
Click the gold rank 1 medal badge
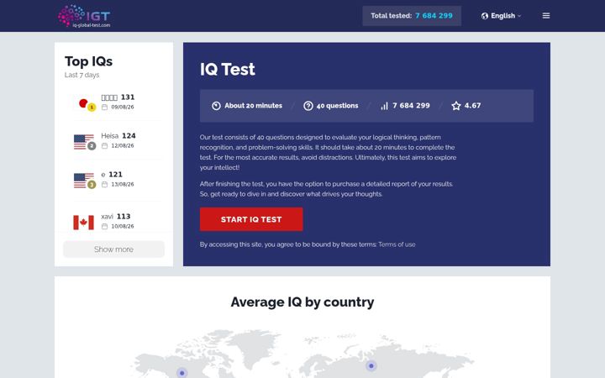tap(92, 108)
